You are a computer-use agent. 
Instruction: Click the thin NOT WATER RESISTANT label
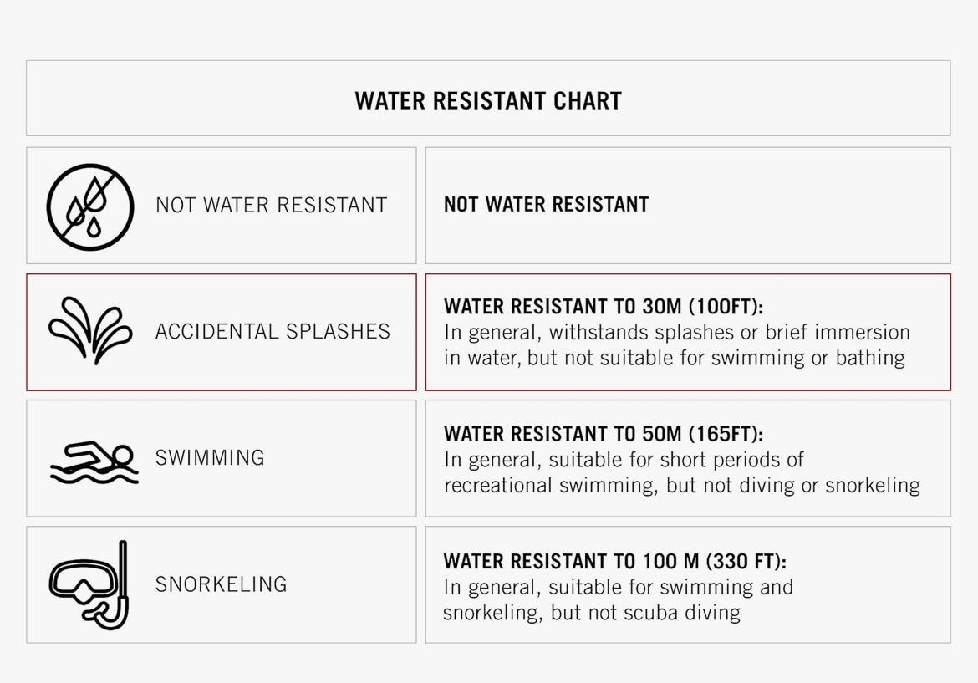272,205
